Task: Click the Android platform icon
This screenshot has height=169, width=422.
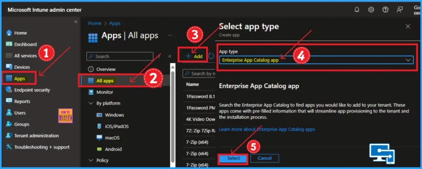Action: point(99,149)
